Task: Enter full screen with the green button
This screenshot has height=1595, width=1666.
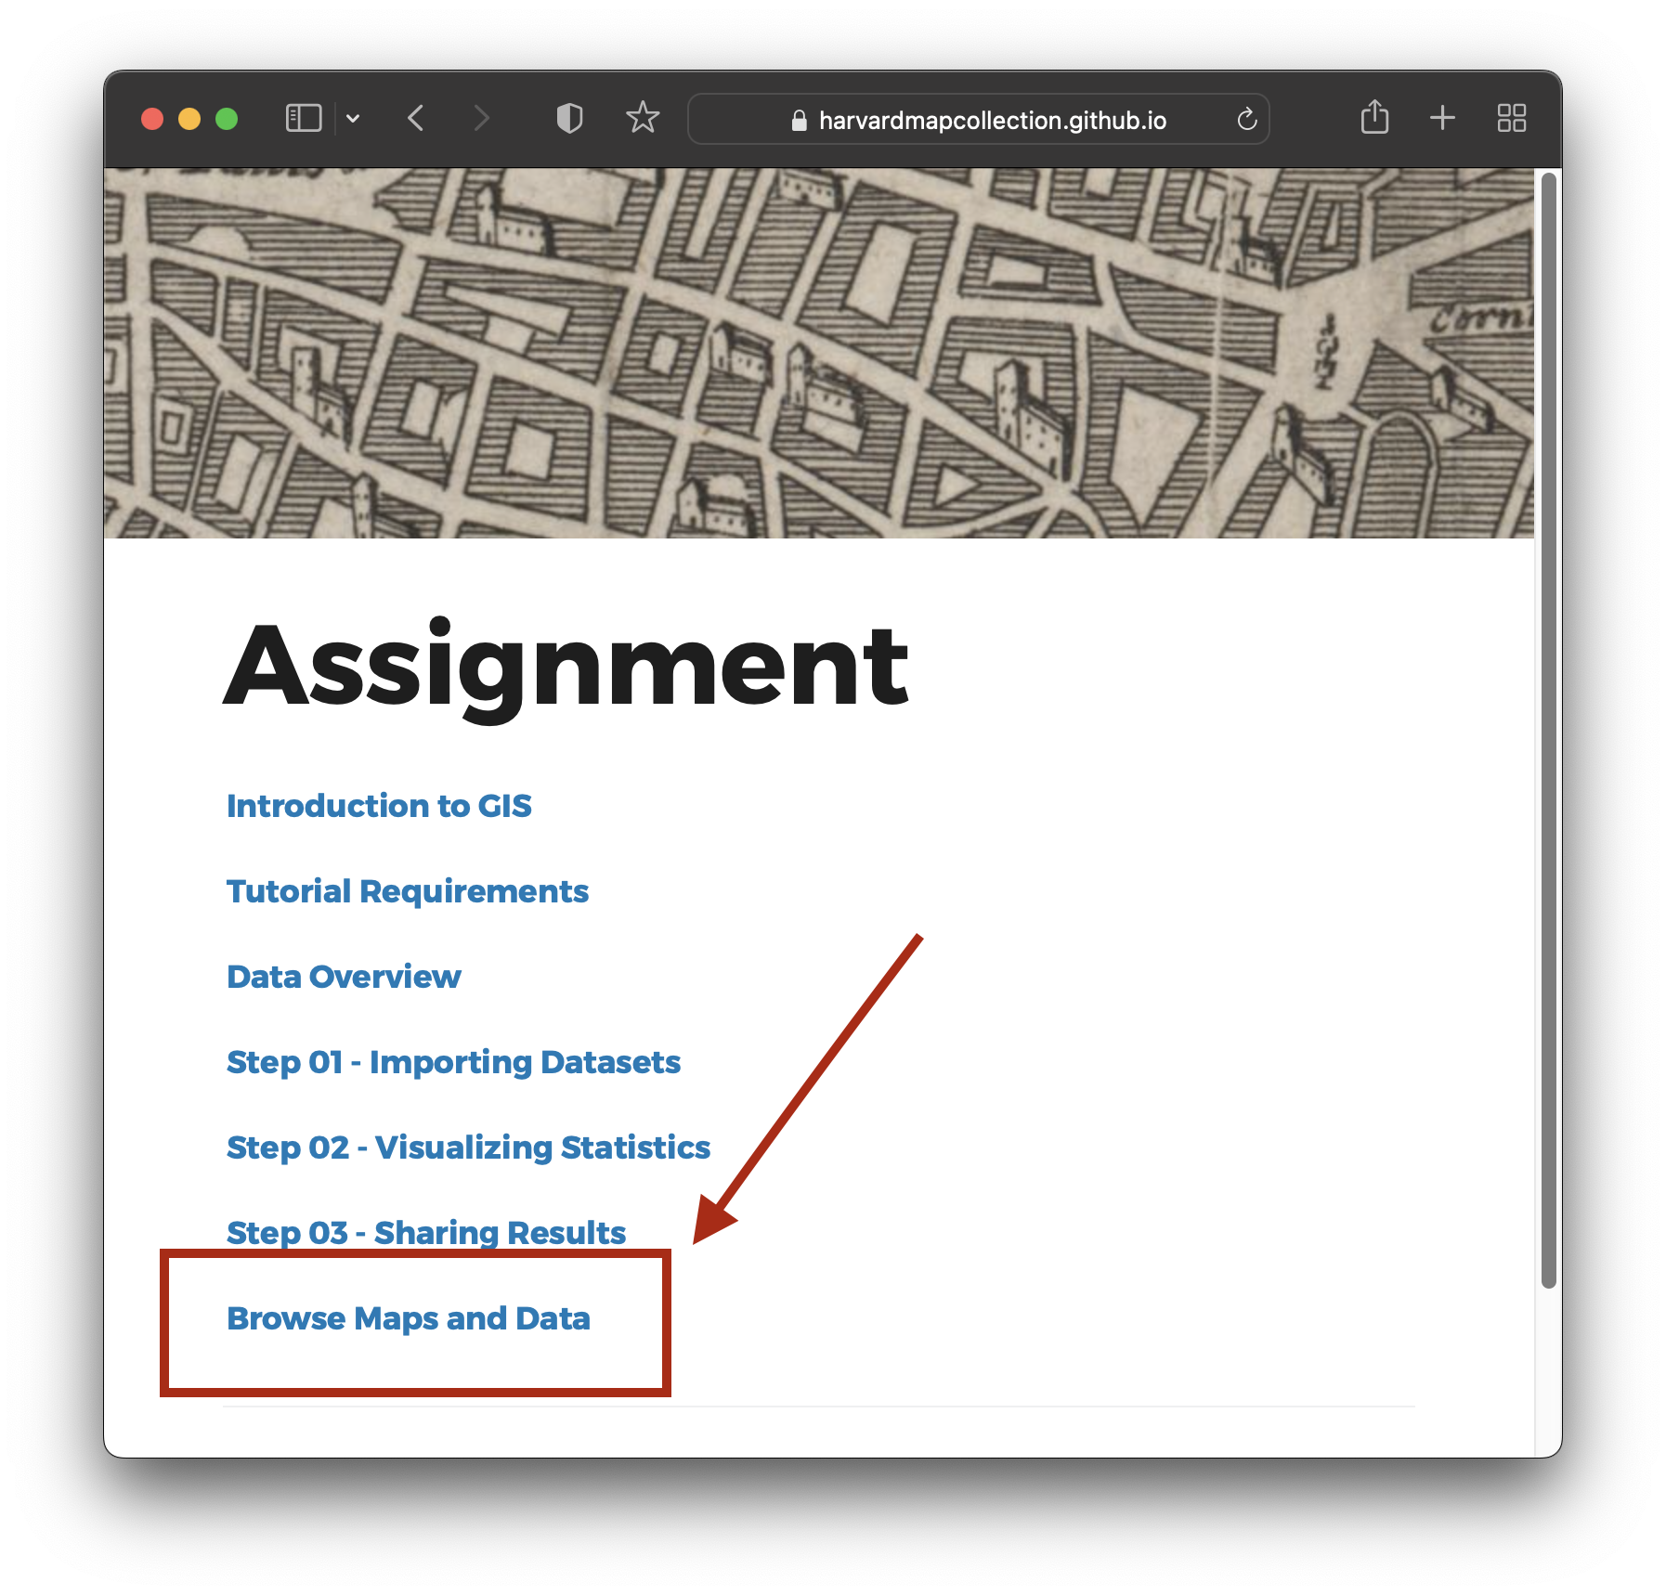Action: tap(227, 119)
